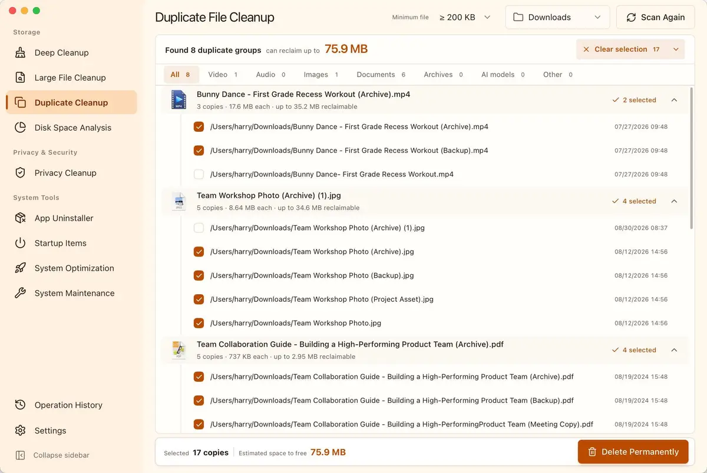Collapse the Team Workshop Photo group
Viewport: 707px width, 473px height.
(x=674, y=201)
